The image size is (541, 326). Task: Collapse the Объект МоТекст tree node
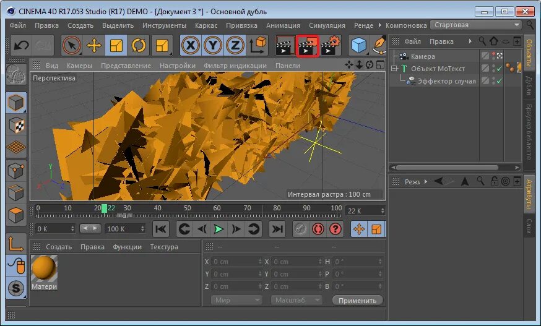(x=394, y=69)
